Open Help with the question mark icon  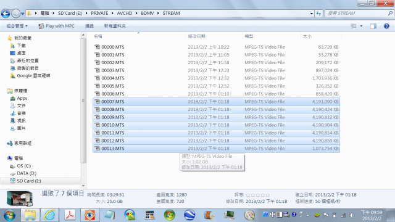tap(386, 26)
